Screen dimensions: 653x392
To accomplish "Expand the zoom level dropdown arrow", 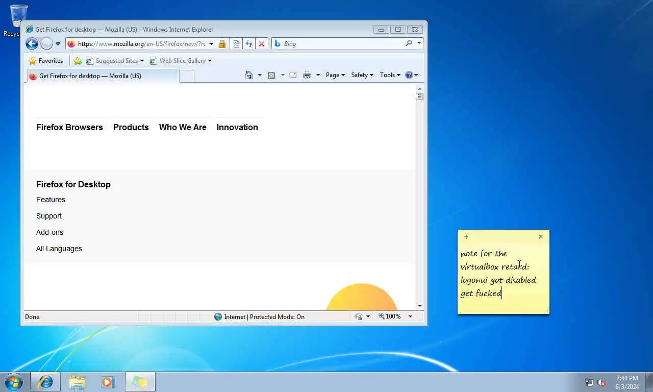I will pyautogui.click(x=410, y=316).
